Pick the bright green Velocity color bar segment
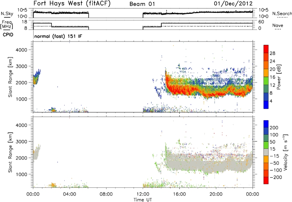Screen dimensions: 292x202 click(266, 145)
